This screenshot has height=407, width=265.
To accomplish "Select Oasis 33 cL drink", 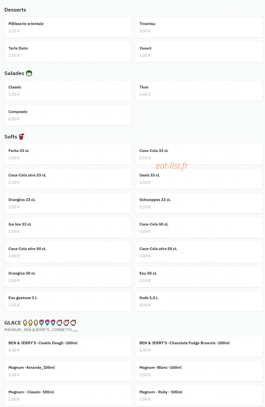I will pos(199,179).
